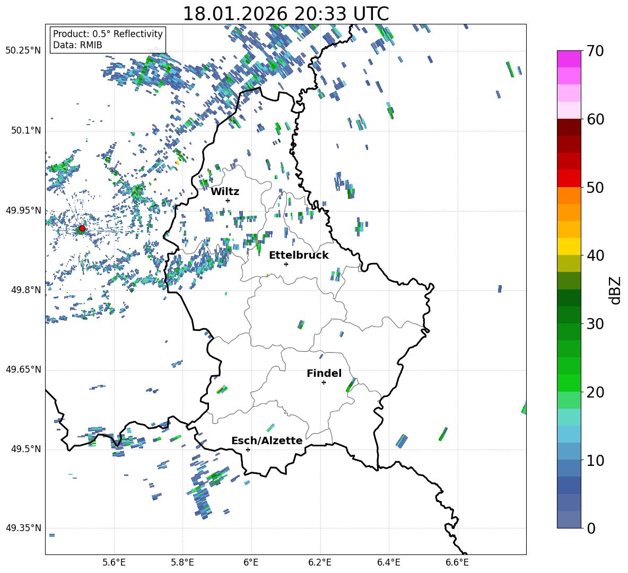Click the Findel location cross marker
The height and width of the screenshot is (573, 628).
pos(324,383)
